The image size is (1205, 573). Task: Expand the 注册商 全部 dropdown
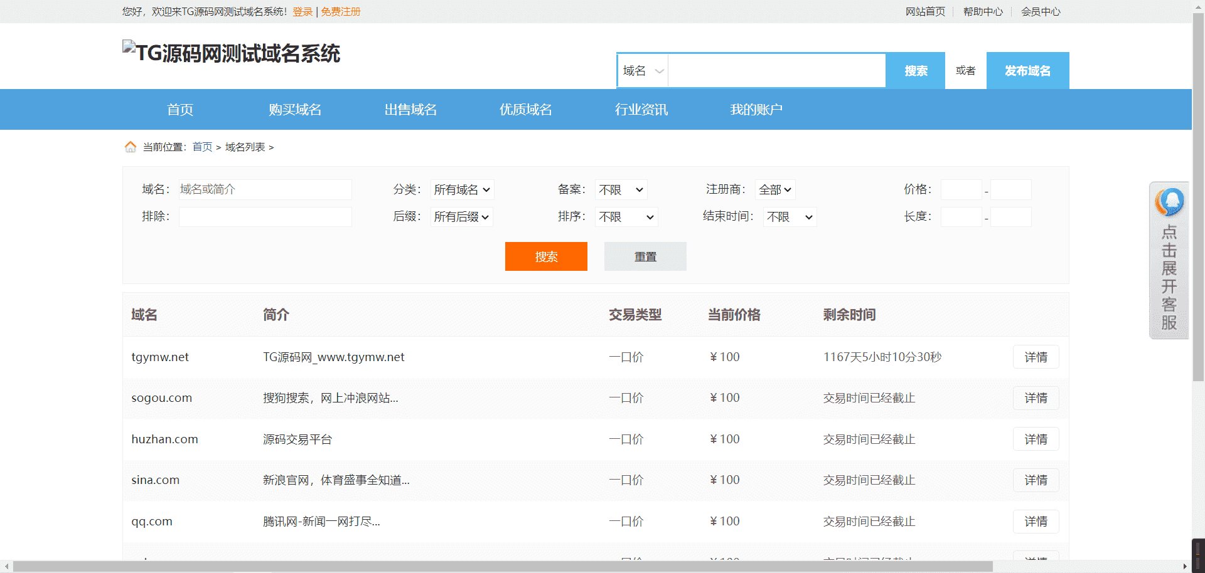(x=775, y=189)
